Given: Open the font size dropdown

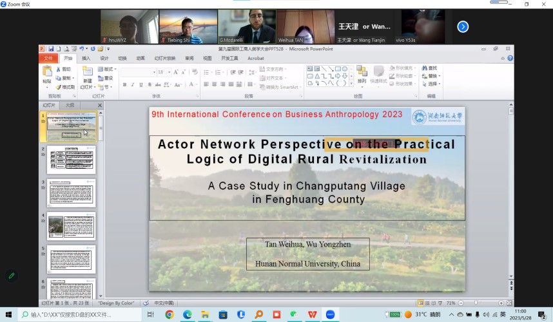Looking at the screenshot, I should pos(169,72).
